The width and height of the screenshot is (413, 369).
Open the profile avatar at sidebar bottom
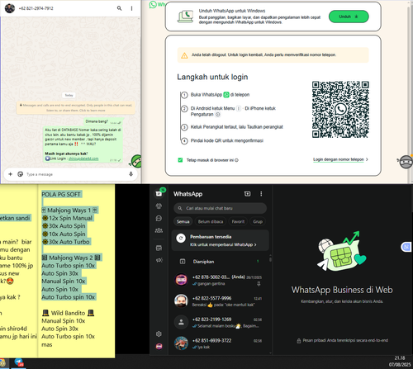click(159, 346)
